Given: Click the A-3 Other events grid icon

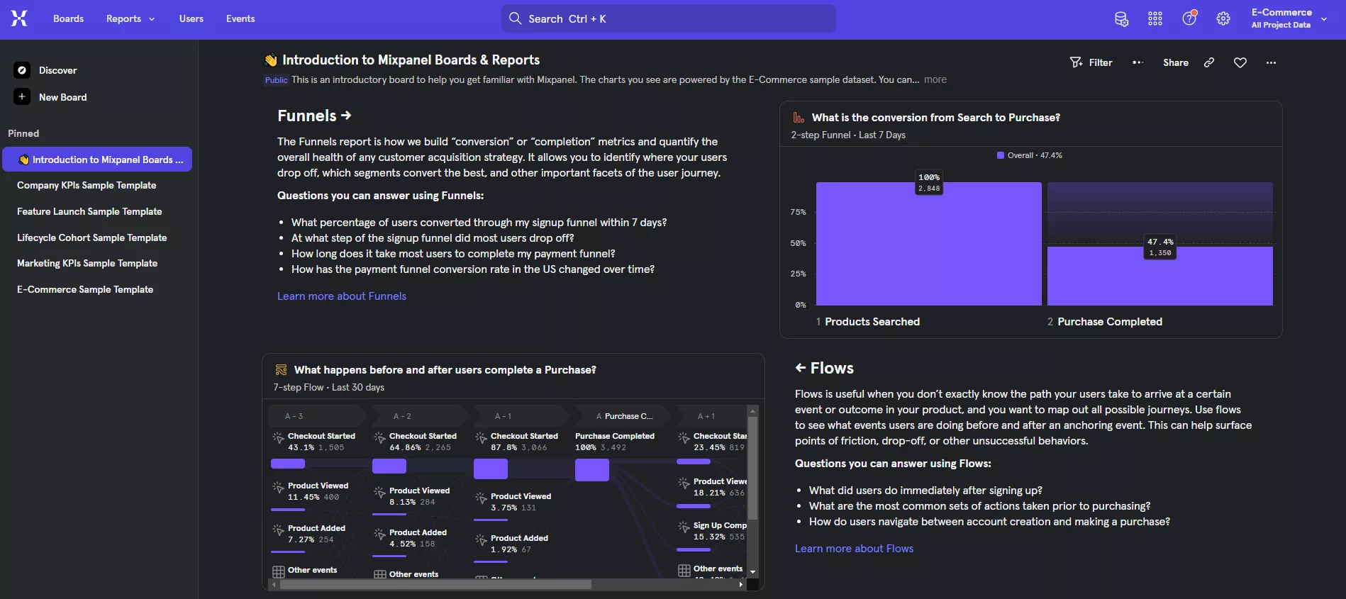Looking at the screenshot, I should (279, 571).
